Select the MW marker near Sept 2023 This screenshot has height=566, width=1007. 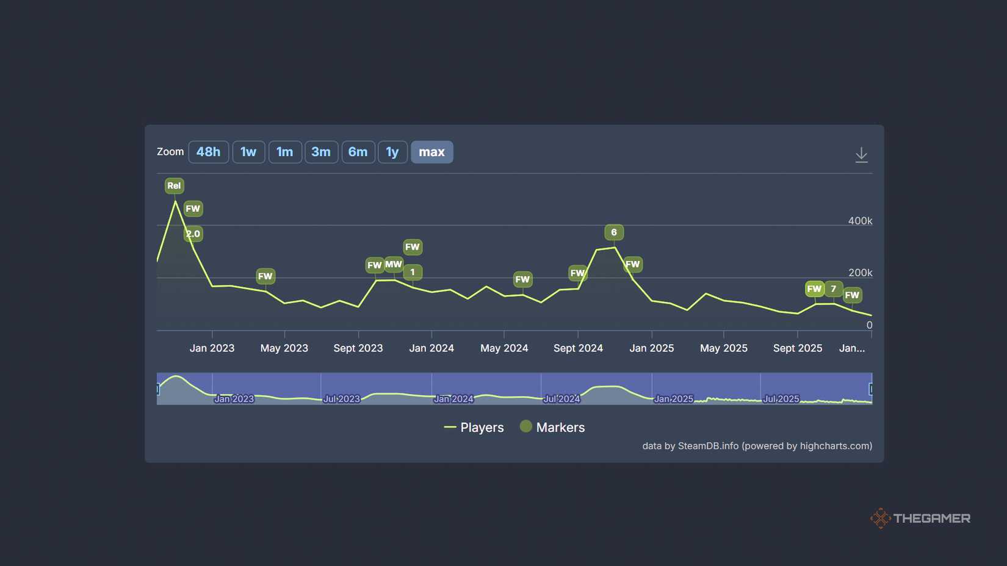(x=393, y=265)
